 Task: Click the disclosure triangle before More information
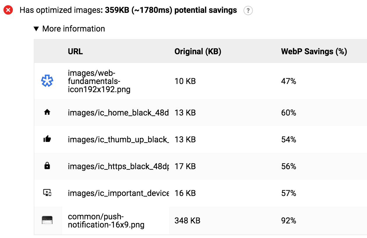click(36, 29)
